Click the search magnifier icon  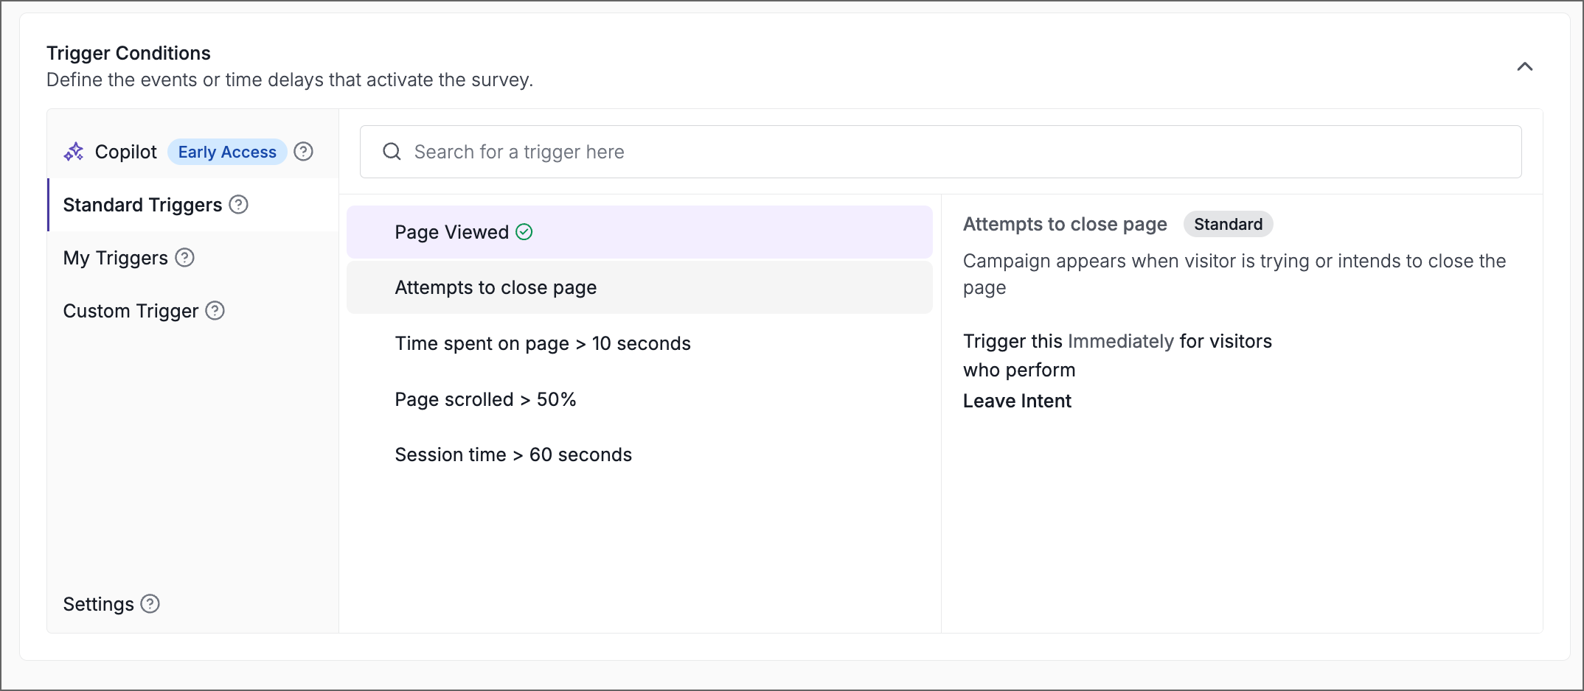pos(392,151)
